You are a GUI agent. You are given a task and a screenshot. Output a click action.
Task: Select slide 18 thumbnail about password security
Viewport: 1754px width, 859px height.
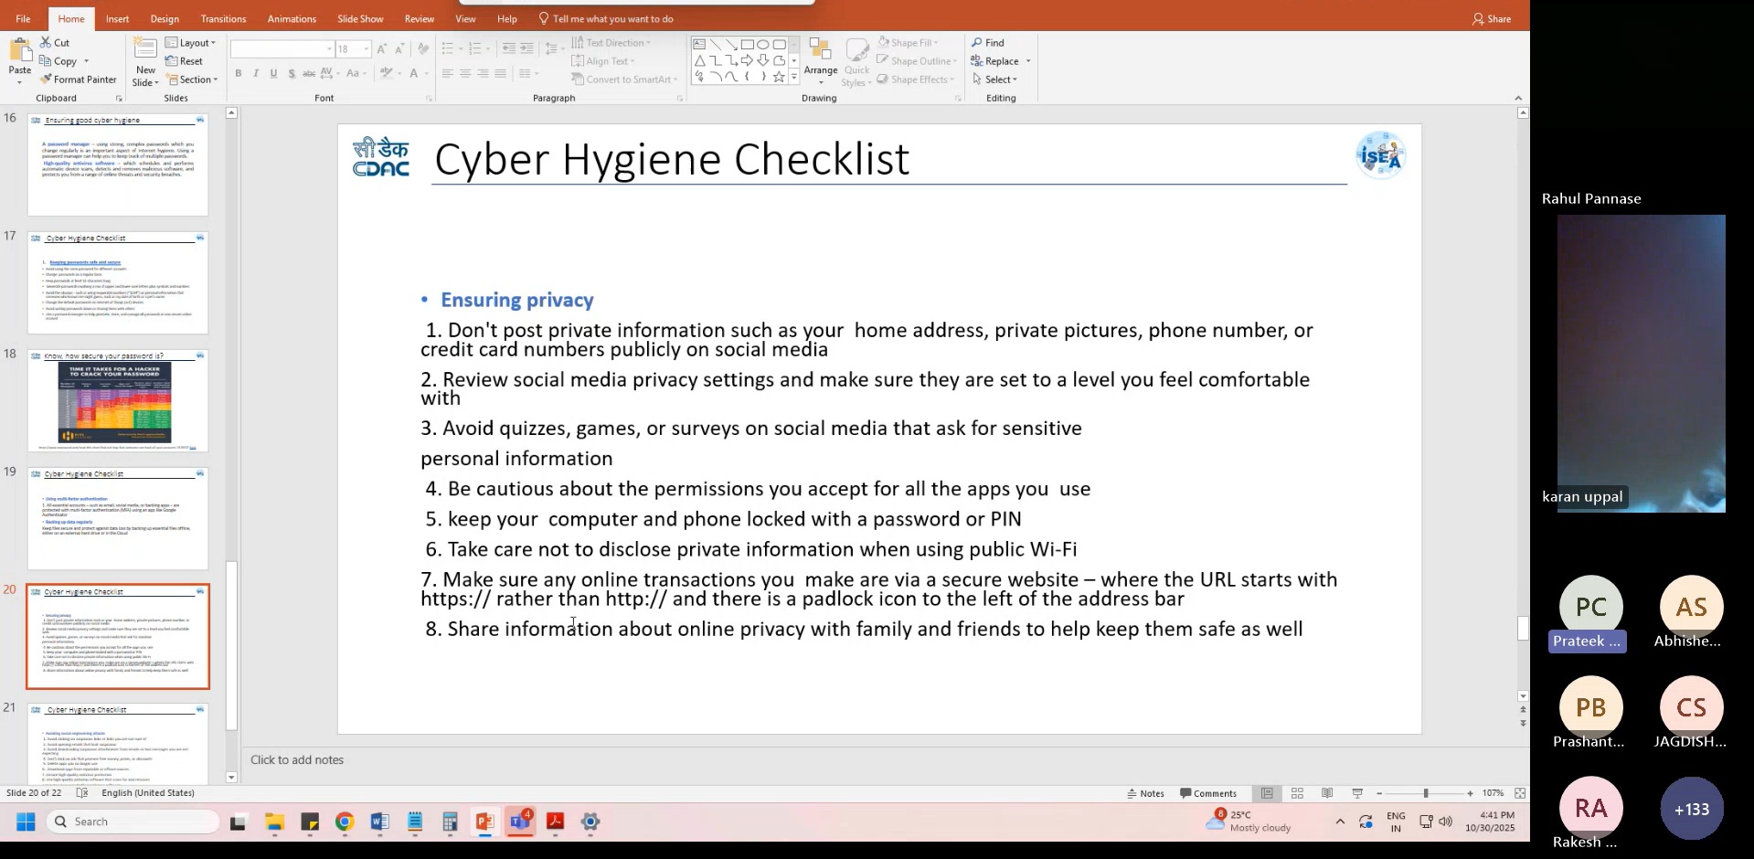pyautogui.click(x=118, y=400)
